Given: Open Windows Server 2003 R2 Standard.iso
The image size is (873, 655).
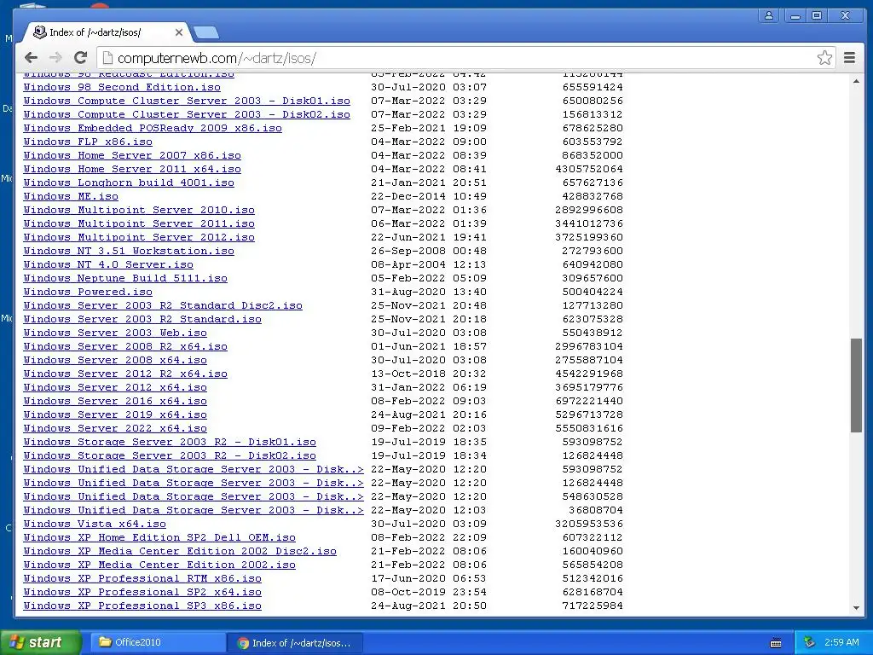Looking at the screenshot, I should tap(142, 319).
